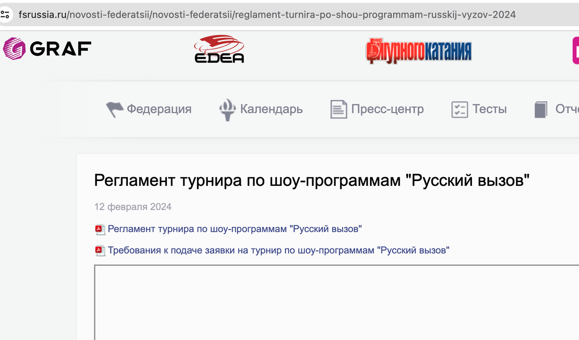
Task: Click the document icon beside Пресс-центр
Action: [x=338, y=109]
